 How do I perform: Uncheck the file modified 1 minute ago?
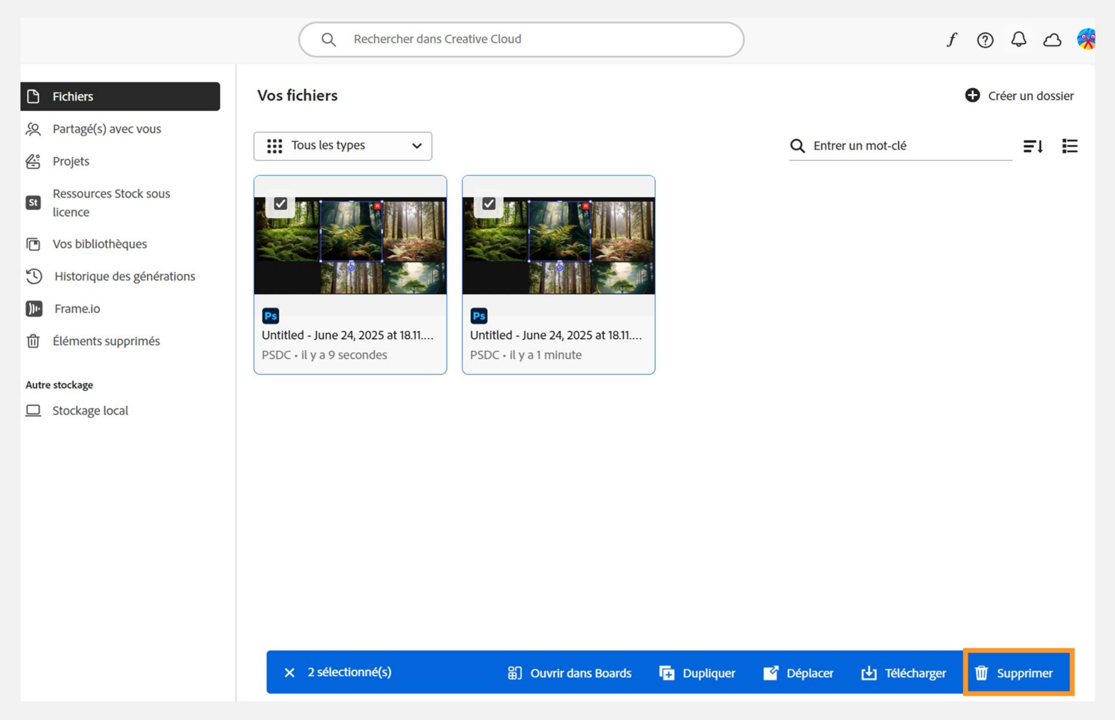point(489,204)
